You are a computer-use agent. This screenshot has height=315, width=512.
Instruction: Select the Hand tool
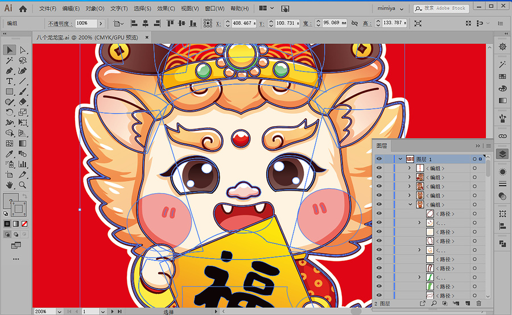pyautogui.click(x=10, y=185)
